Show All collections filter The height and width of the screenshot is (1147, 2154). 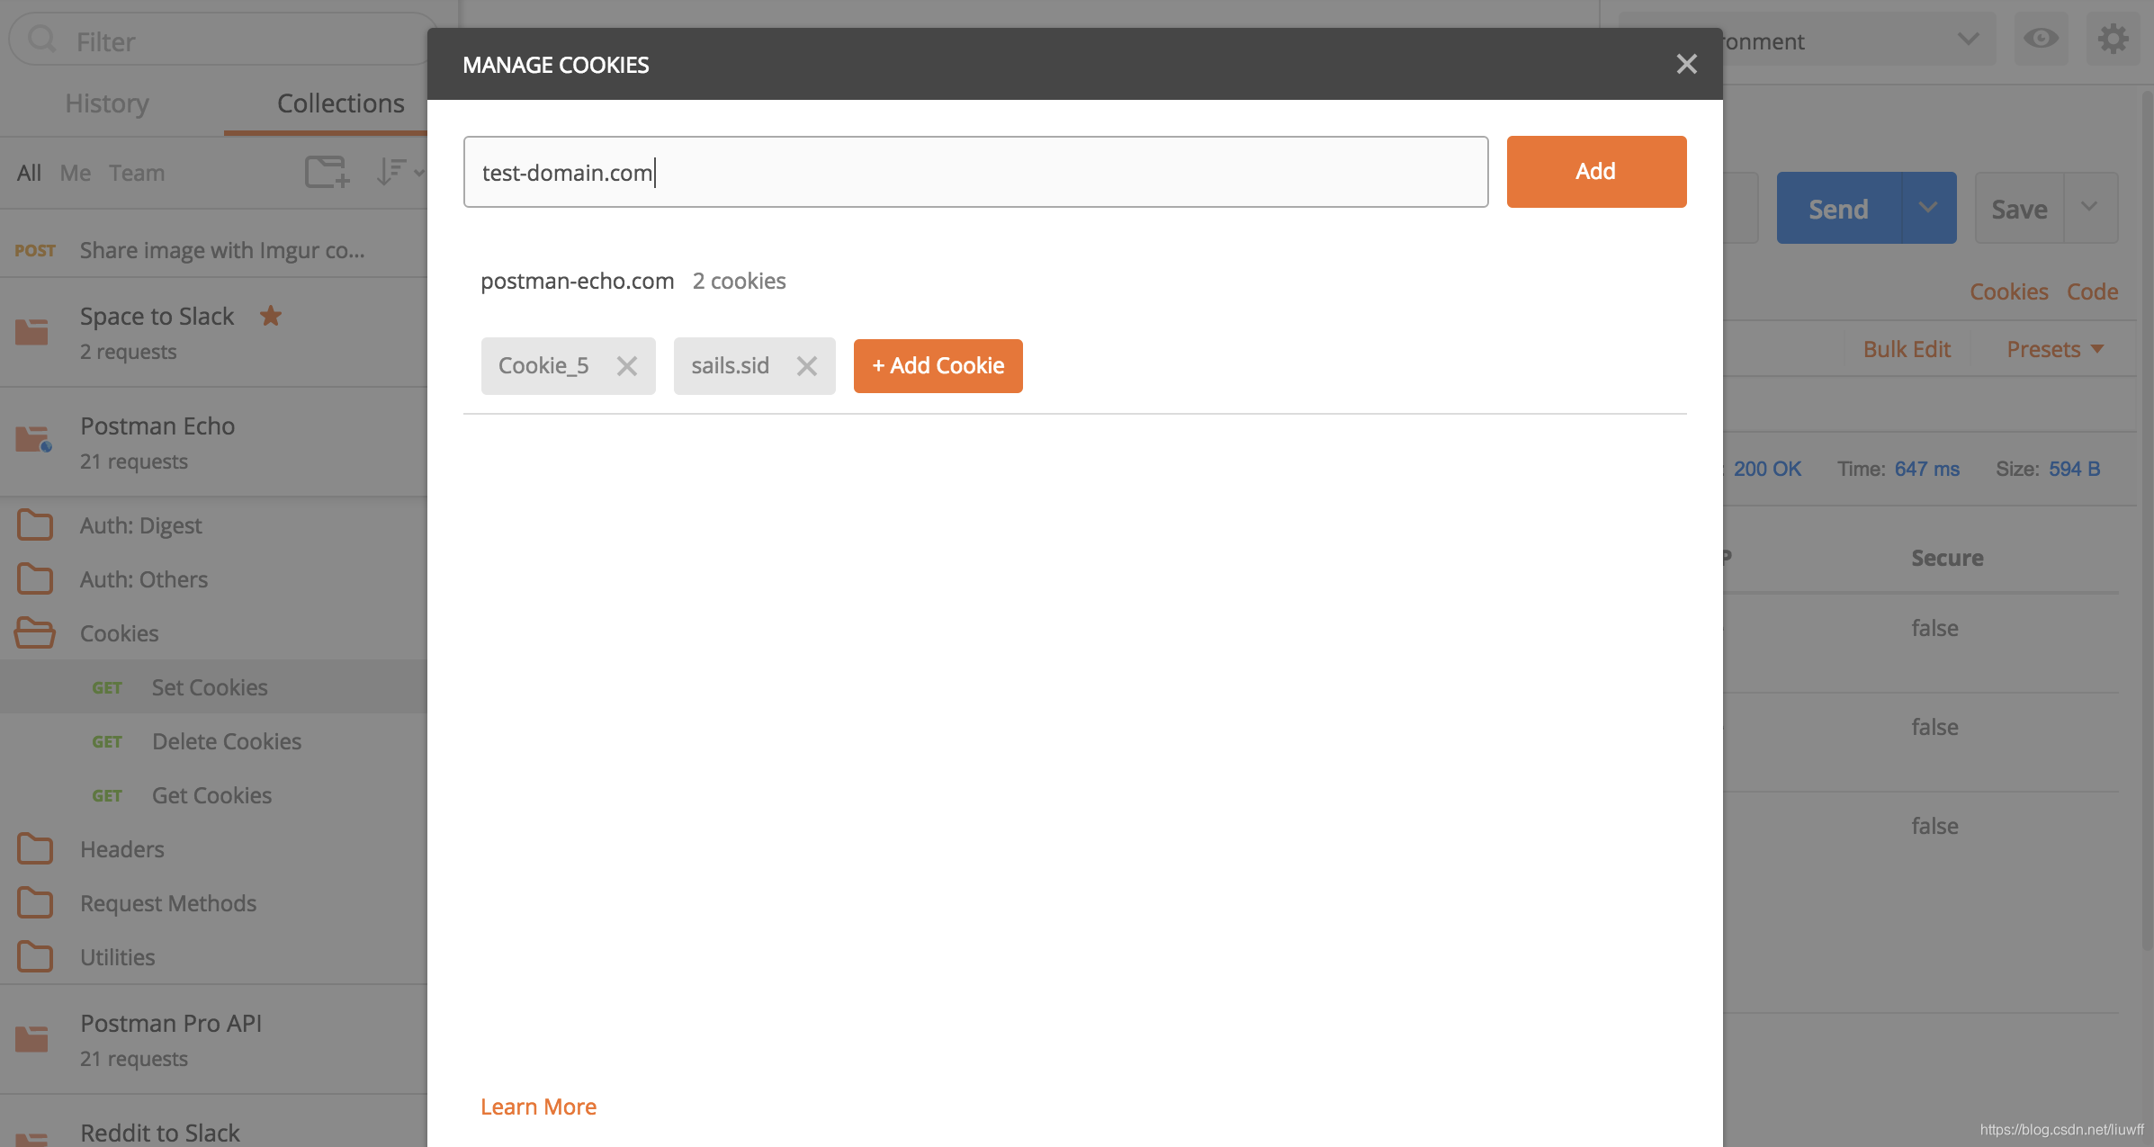click(29, 173)
